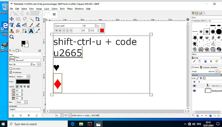
Task: Select the Paintbrush tool
Action: tap(31, 25)
